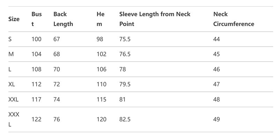Click bust value 100 for size S
Screen dimensions: 279x137
click(37, 39)
